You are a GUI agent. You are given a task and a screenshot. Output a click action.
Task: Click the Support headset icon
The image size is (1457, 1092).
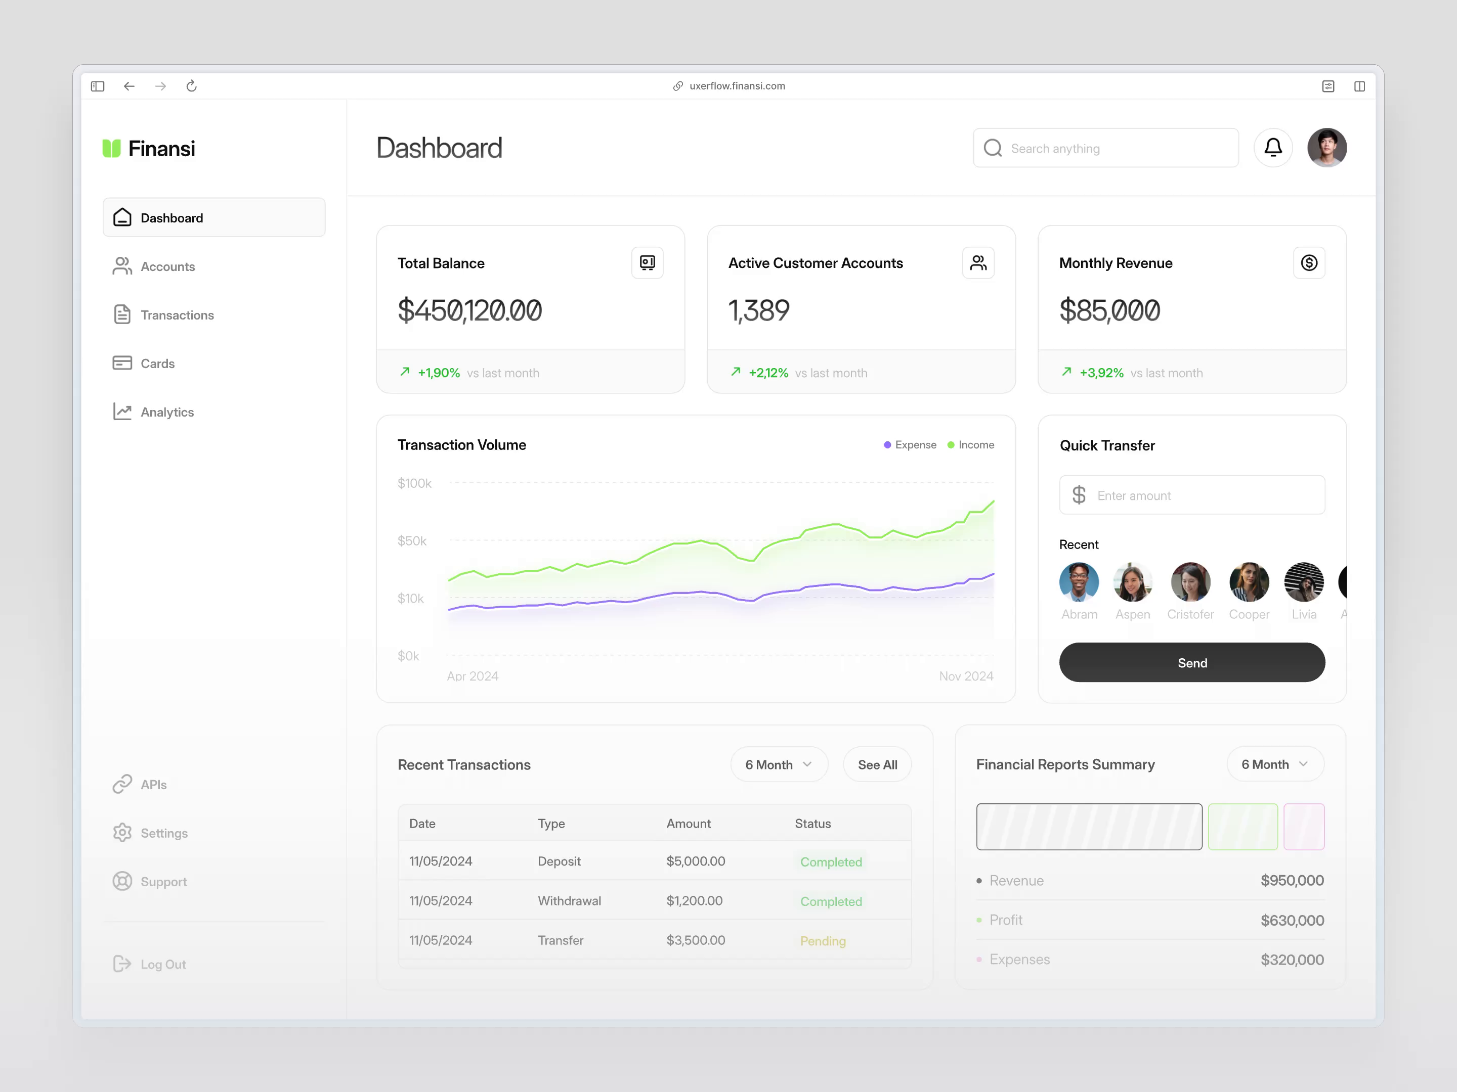pos(122,881)
